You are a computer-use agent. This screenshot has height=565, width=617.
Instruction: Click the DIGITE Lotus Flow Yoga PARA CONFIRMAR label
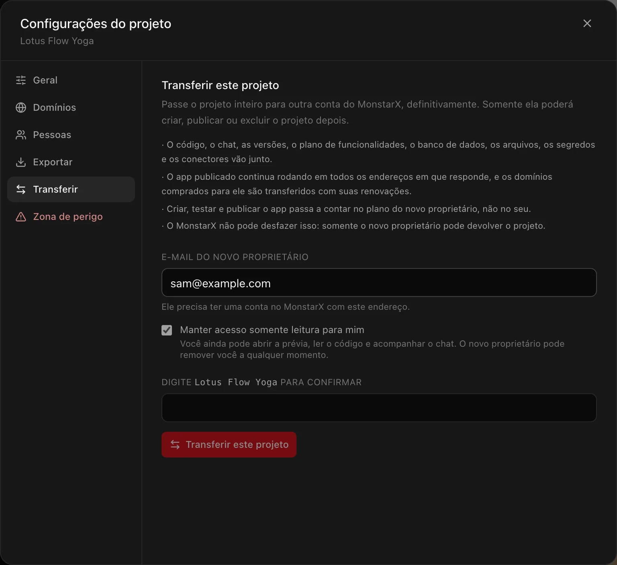tap(262, 382)
